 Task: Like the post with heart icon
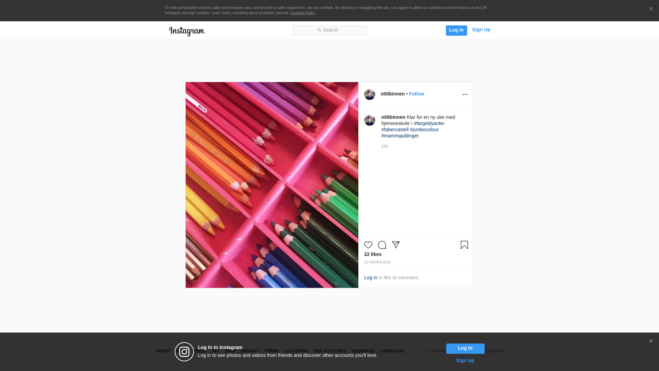pyautogui.click(x=368, y=245)
